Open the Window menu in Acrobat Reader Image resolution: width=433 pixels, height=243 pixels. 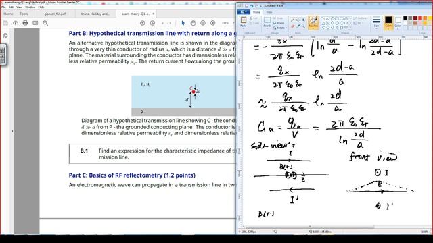[30, 7]
